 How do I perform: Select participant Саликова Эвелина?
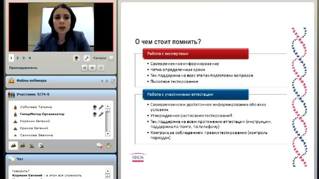(36, 135)
